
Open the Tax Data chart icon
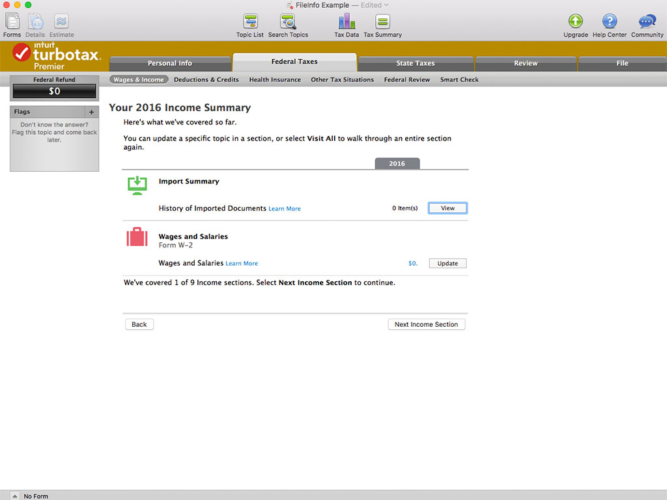[347, 21]
